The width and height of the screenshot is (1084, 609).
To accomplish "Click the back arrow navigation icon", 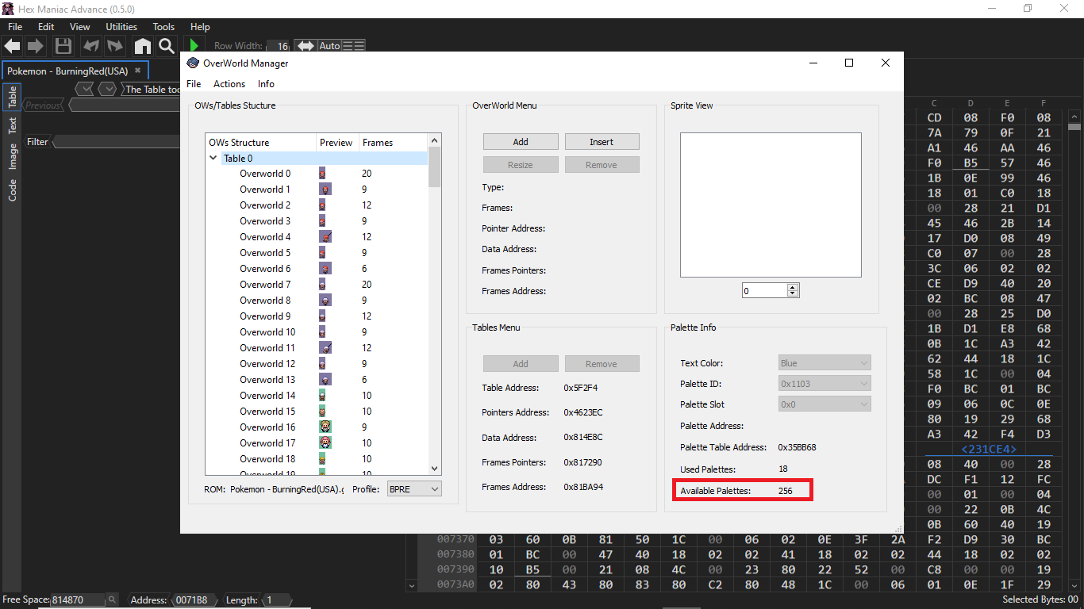I will tap(13, 46).
